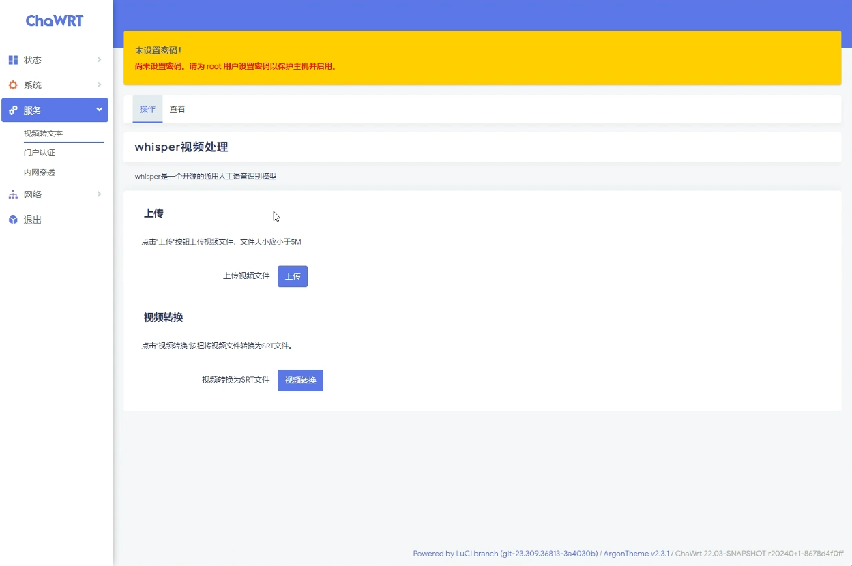Click the 上传 section heading

click(153, 213)
